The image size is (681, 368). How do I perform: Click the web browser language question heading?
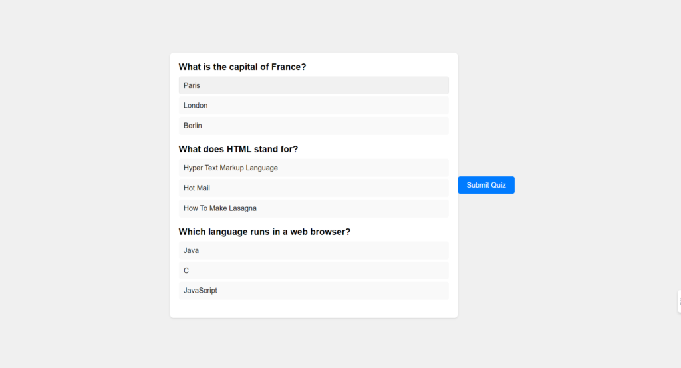point(265,232)
